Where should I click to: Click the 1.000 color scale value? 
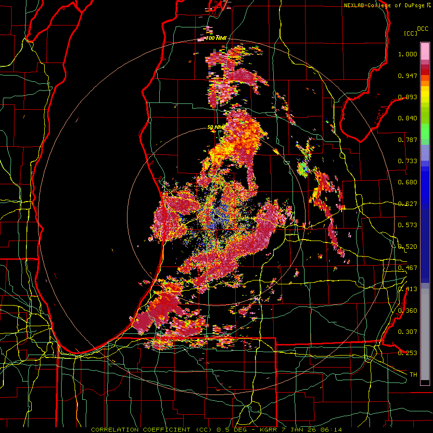coord(408,54)
